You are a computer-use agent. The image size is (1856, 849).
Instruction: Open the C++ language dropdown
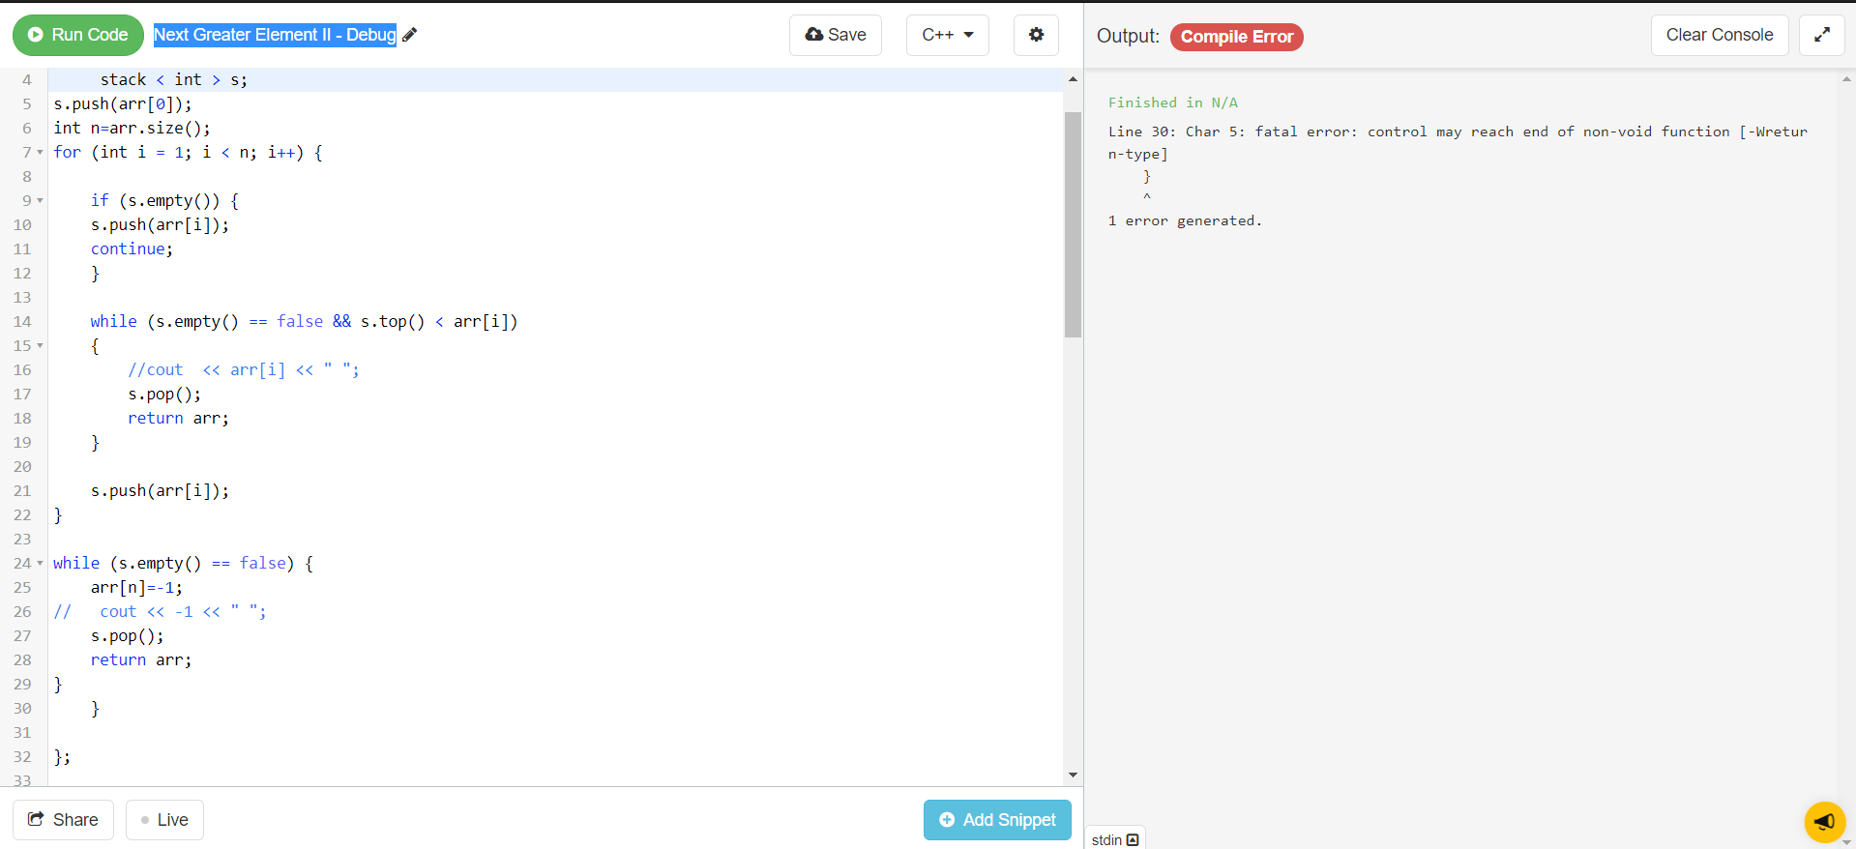point(947,35)
